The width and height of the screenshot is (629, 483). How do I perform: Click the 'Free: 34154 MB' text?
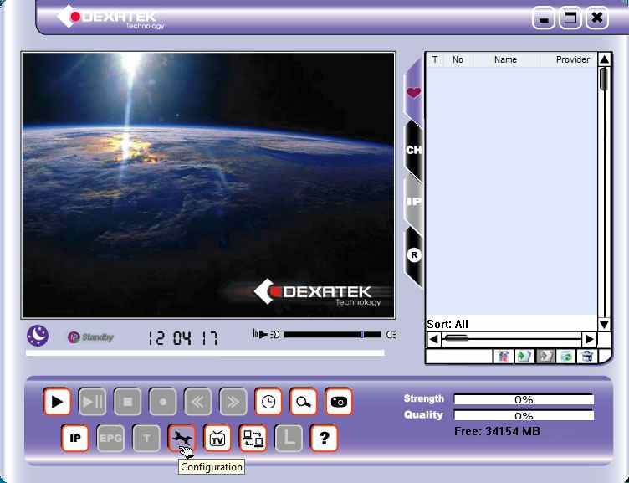click(497, 432)
